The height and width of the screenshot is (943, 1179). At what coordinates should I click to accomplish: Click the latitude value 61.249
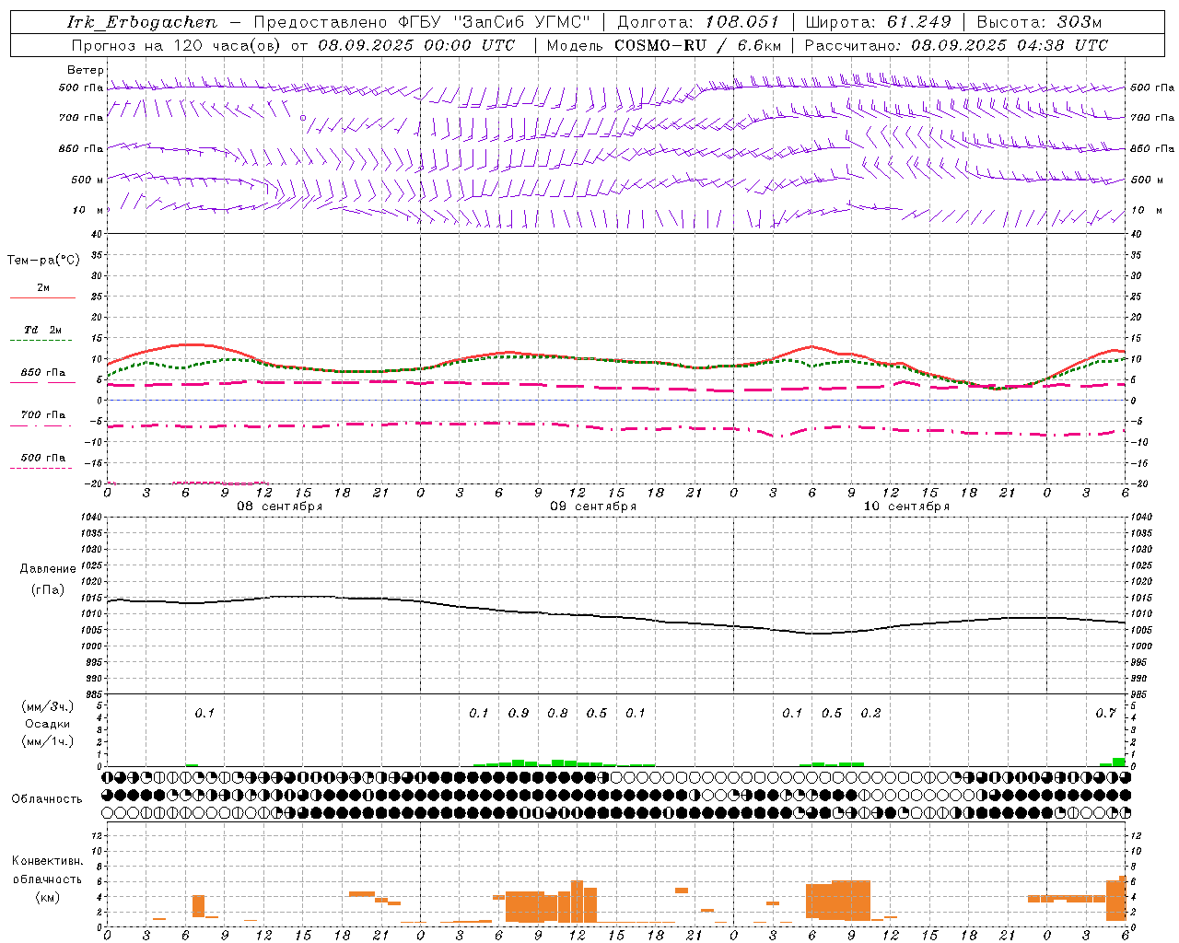point(918,22)
